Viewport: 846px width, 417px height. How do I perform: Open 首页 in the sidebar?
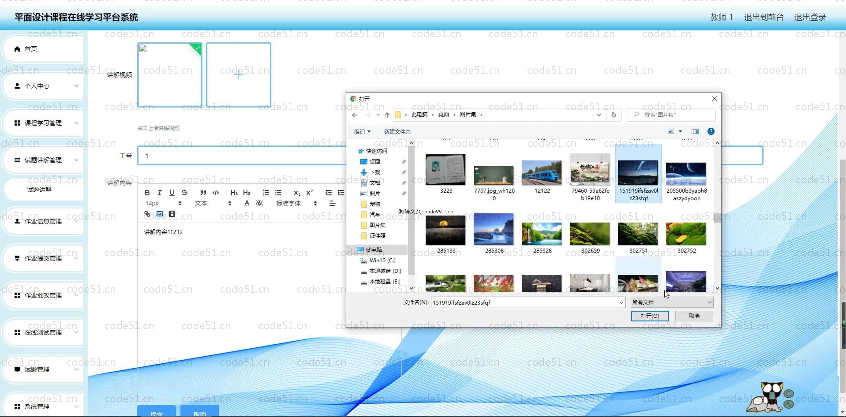43,49
